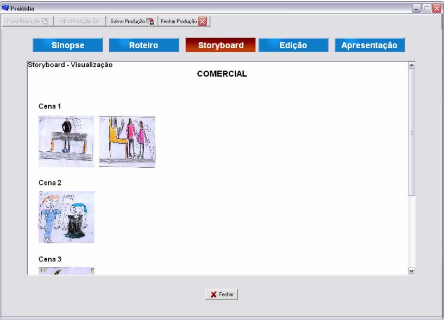The width and height of the screenshot is (445, 320).
Task: Open the Apresentação tab
Action: 369,46
